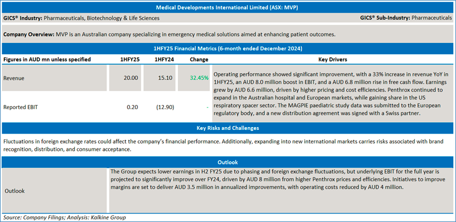Click the Outlook row label in grey cell
This screenshot has width=456, height=222.
coord(15,191)
